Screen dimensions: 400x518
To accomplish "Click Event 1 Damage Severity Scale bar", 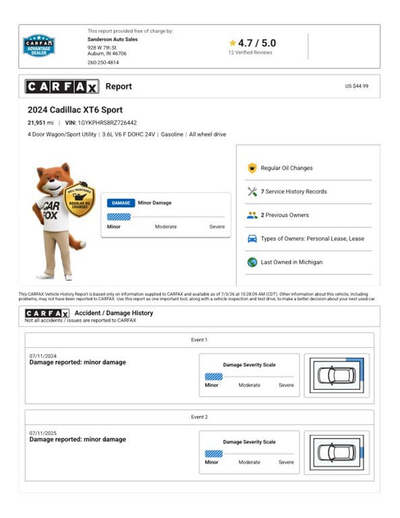I will (x=249, y=376).
